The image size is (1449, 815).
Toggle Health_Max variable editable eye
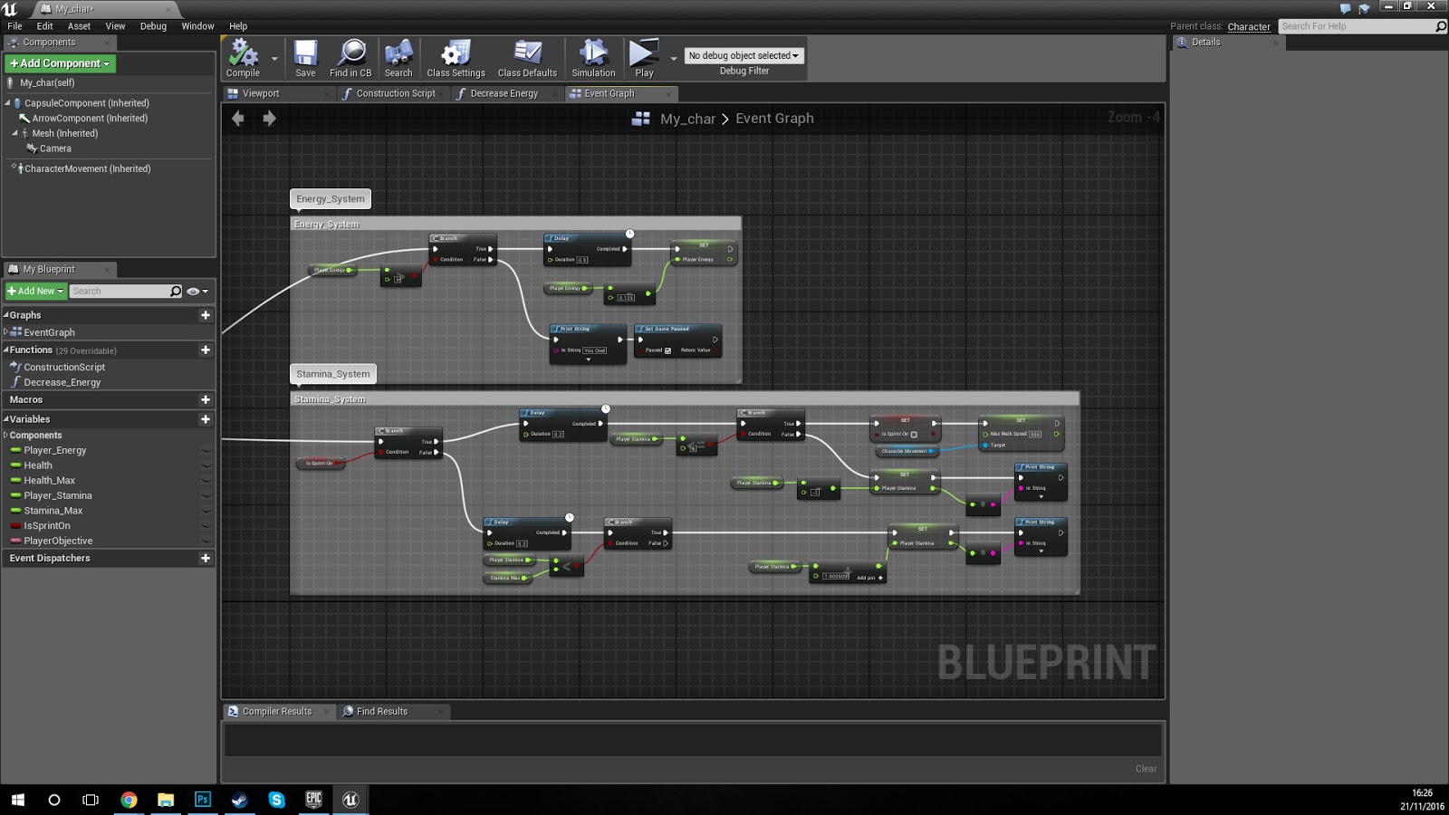pos(206,481)
